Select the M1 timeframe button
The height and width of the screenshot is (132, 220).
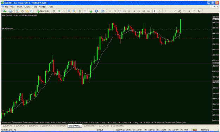click(110, 11)
